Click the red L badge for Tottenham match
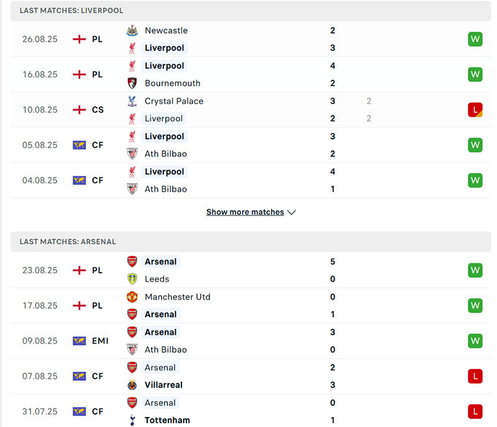Viewport: 497px width, 427px height. [x=475, y=411]
